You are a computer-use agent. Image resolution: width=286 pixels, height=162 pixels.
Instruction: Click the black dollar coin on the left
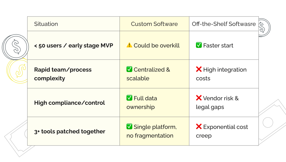click(15, 47)
